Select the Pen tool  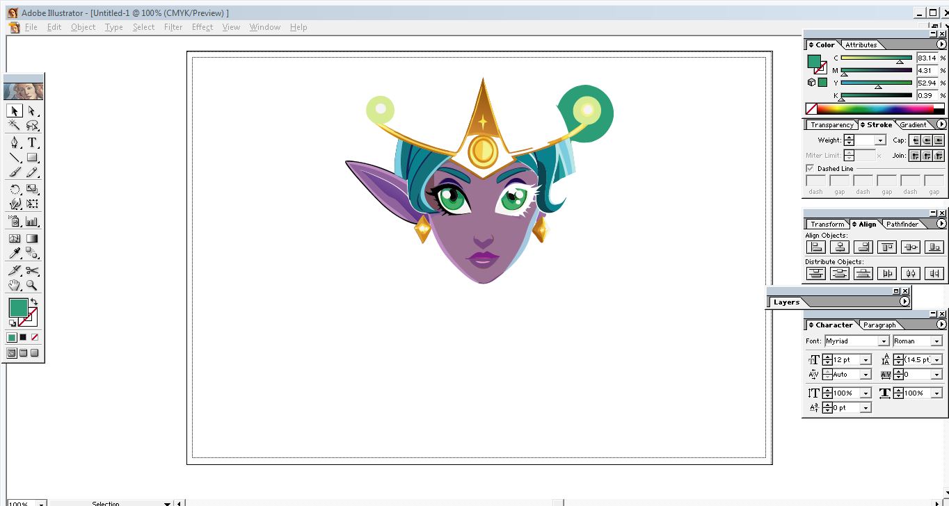click(x=14, y=142)
